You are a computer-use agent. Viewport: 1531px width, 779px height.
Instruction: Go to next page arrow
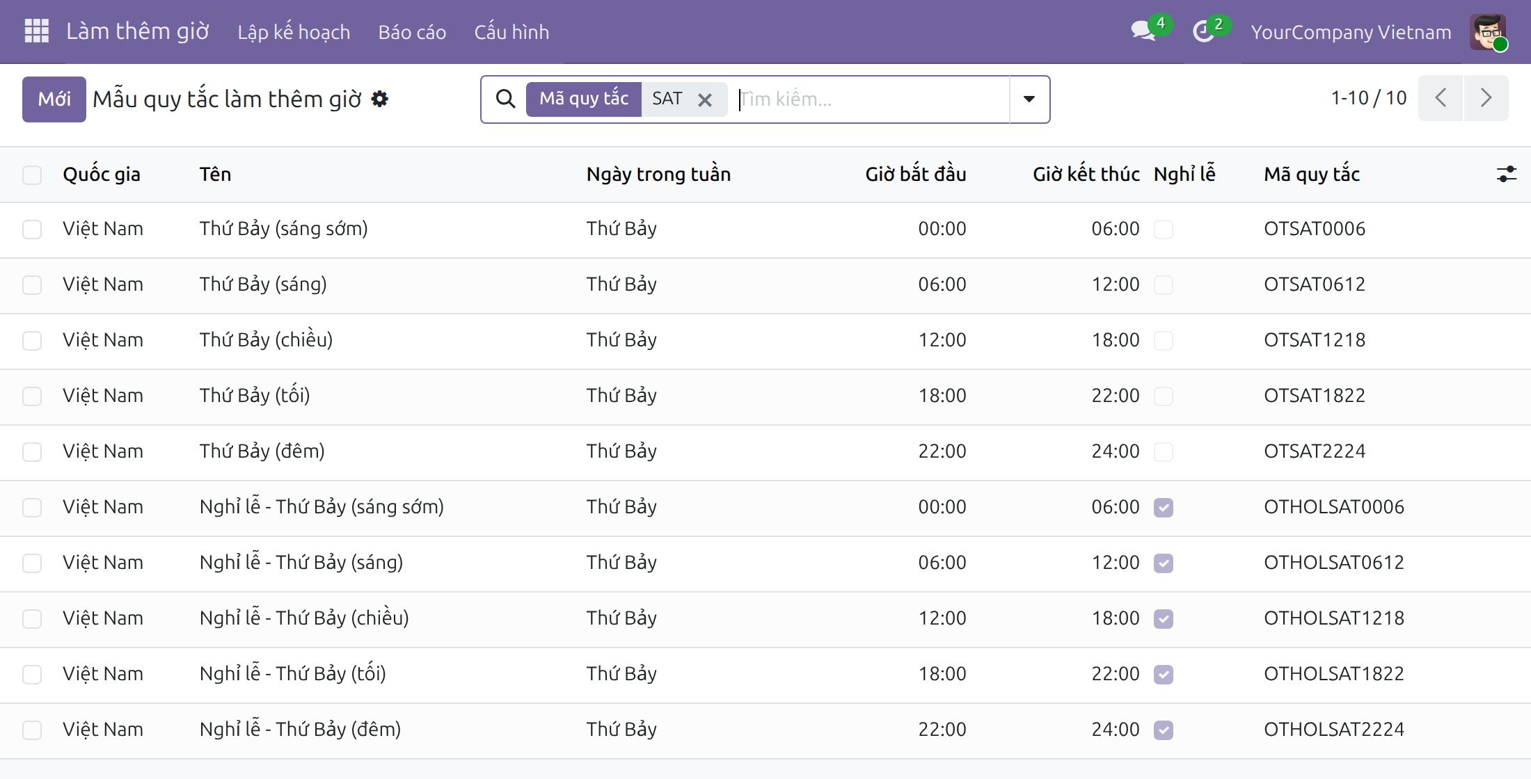pos(1486,98)
